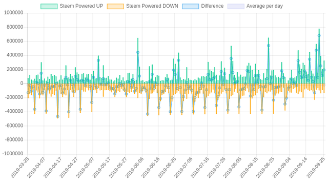Click the 2019-06-06 x-axis date label
Screen dimensions: 328x185
pos(134,168)
